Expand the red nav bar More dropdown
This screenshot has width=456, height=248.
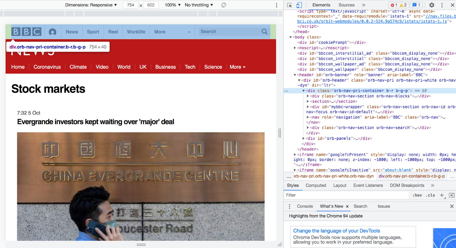[x=237, y=67]
